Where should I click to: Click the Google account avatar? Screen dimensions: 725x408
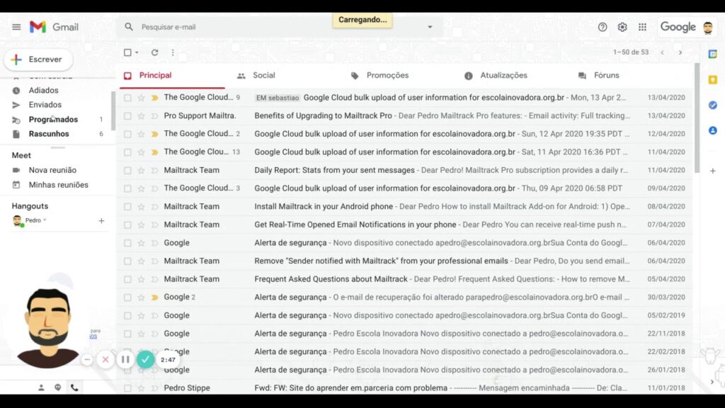point(708,28)
